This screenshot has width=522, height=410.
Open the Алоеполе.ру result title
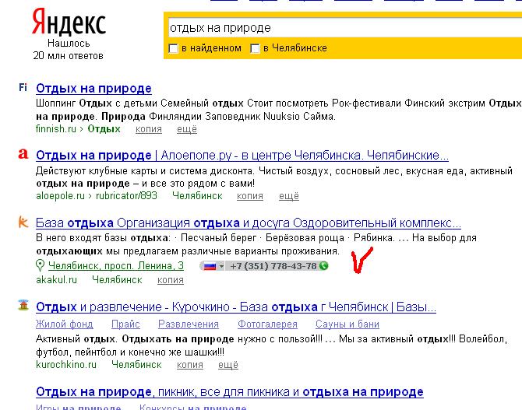tap(242, 156)
